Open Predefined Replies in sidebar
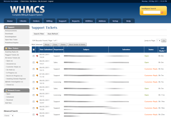The image size is (171, 117). (12, 43)
